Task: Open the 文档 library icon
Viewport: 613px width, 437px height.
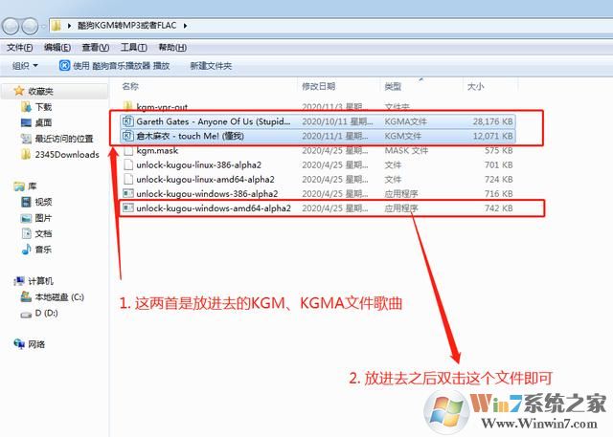Action: point(26,233)
